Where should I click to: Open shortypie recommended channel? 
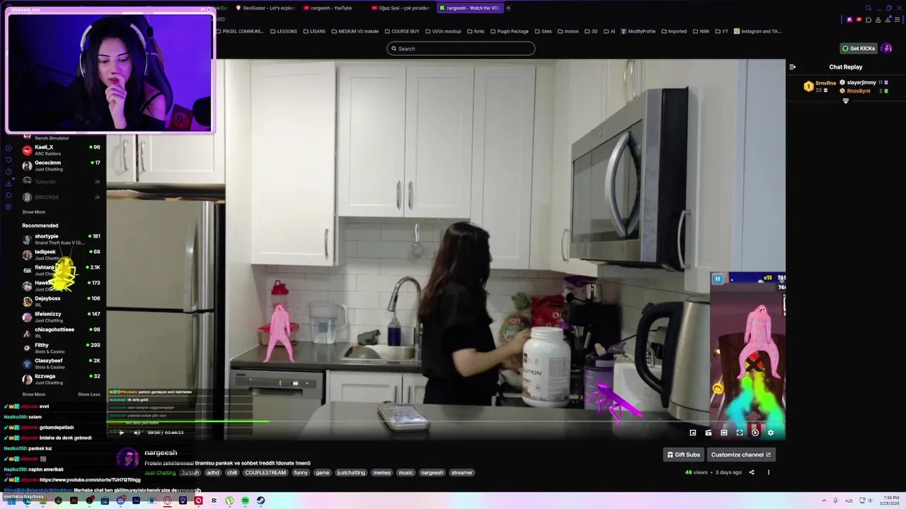[61, 239]
